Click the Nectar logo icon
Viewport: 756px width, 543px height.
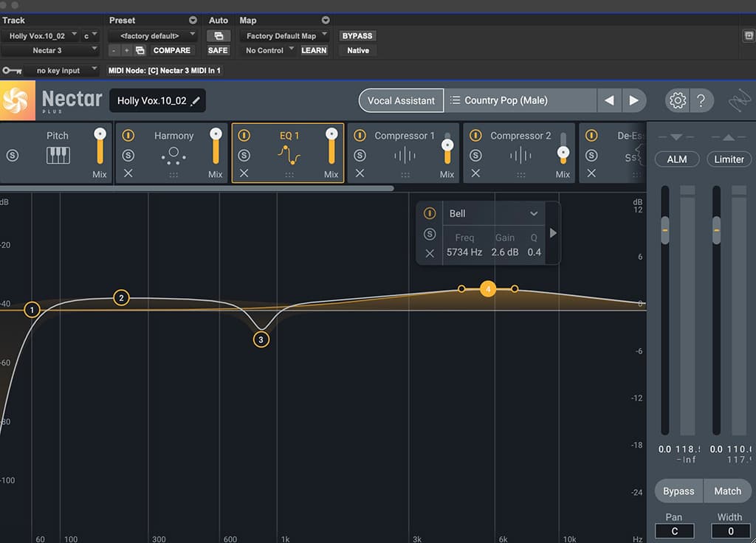point(16,100)
